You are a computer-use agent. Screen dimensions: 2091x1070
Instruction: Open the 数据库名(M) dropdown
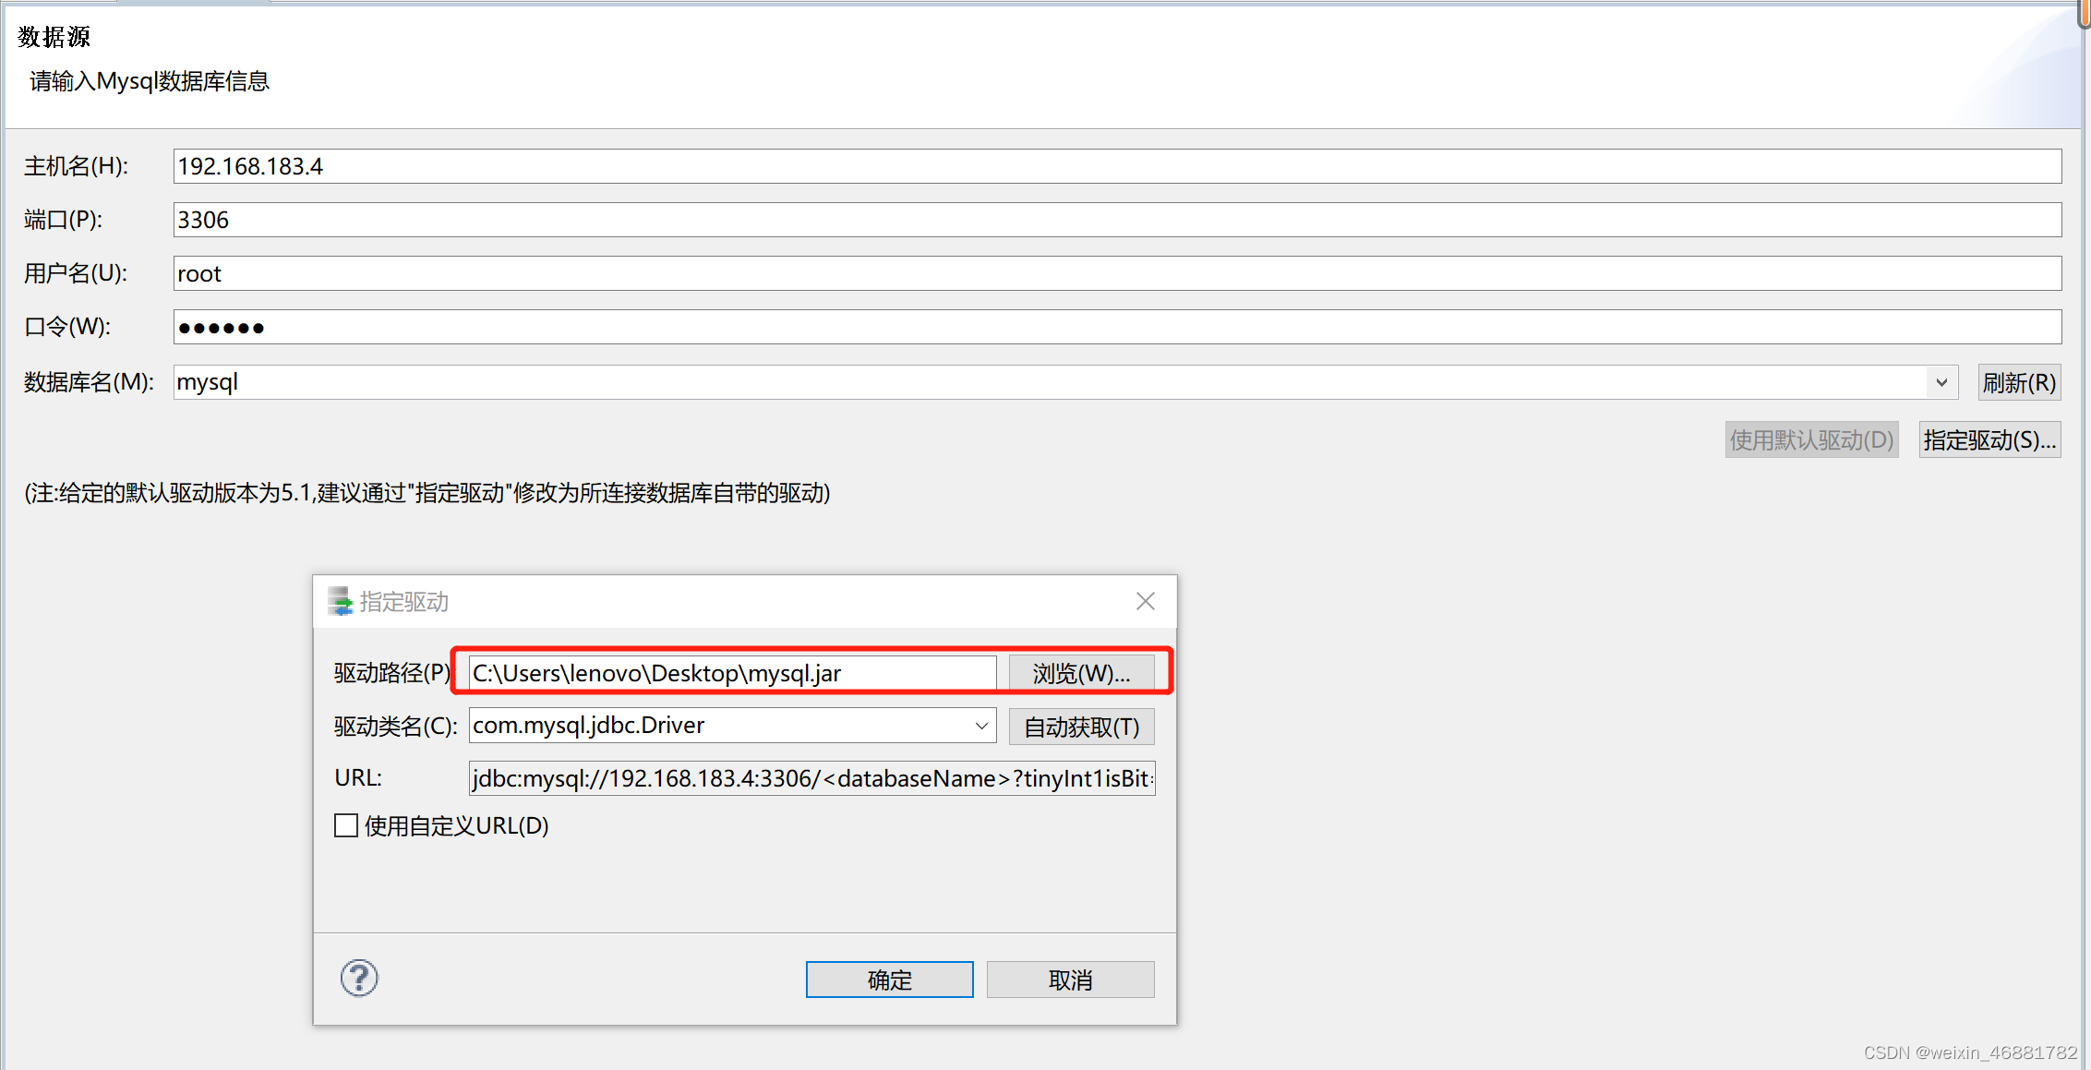(x=1941, y=381)
